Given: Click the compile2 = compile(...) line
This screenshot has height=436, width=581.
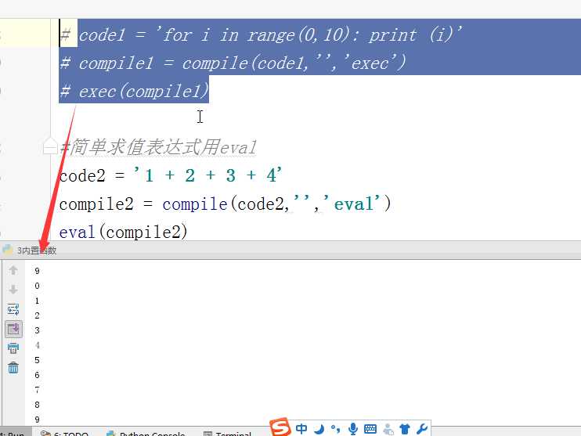Looking at the screenshot, I should tap(226, 204).
